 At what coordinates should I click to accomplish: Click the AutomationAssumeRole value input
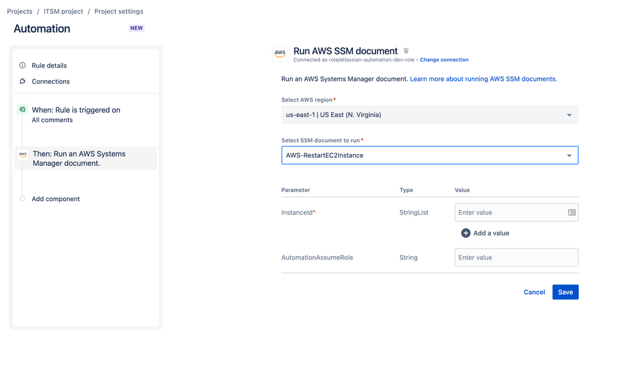point(516,257)
